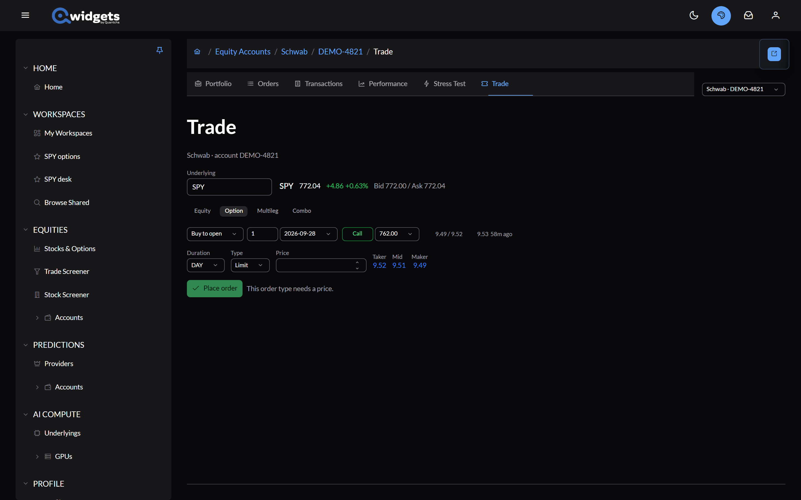Switch to the Orders tab

click(263, 84)
